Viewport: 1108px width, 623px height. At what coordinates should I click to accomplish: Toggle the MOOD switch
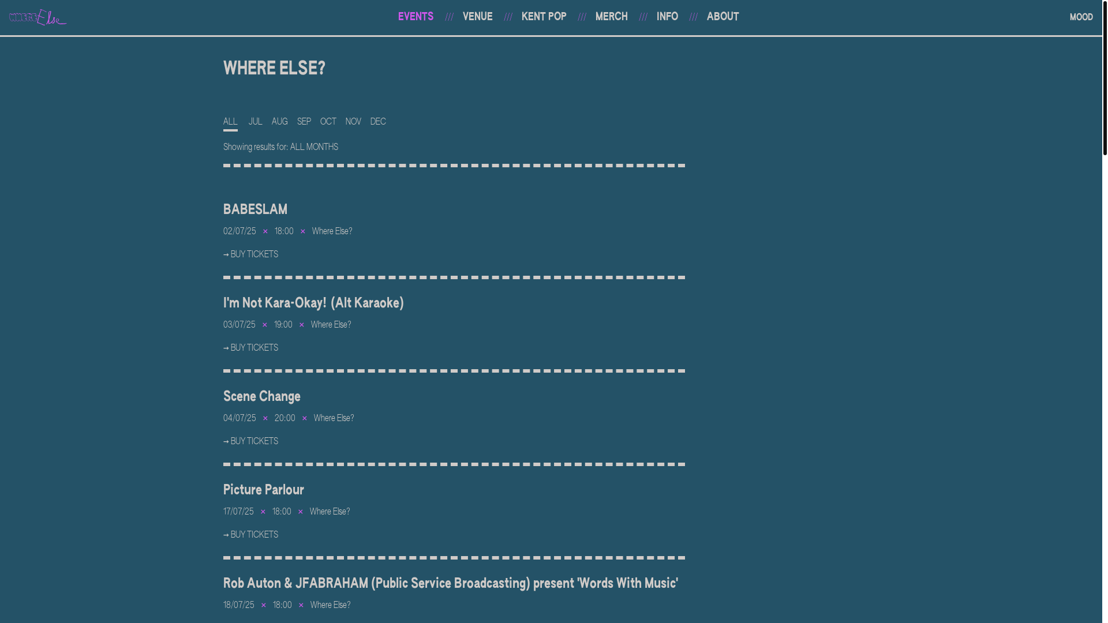pyautogui.click(x=1081, y=17)
